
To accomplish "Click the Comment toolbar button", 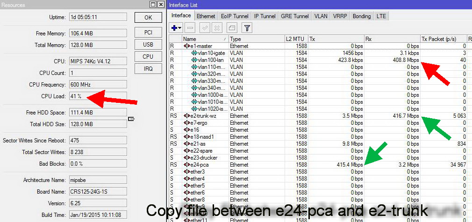I will [x=231, y=28].
